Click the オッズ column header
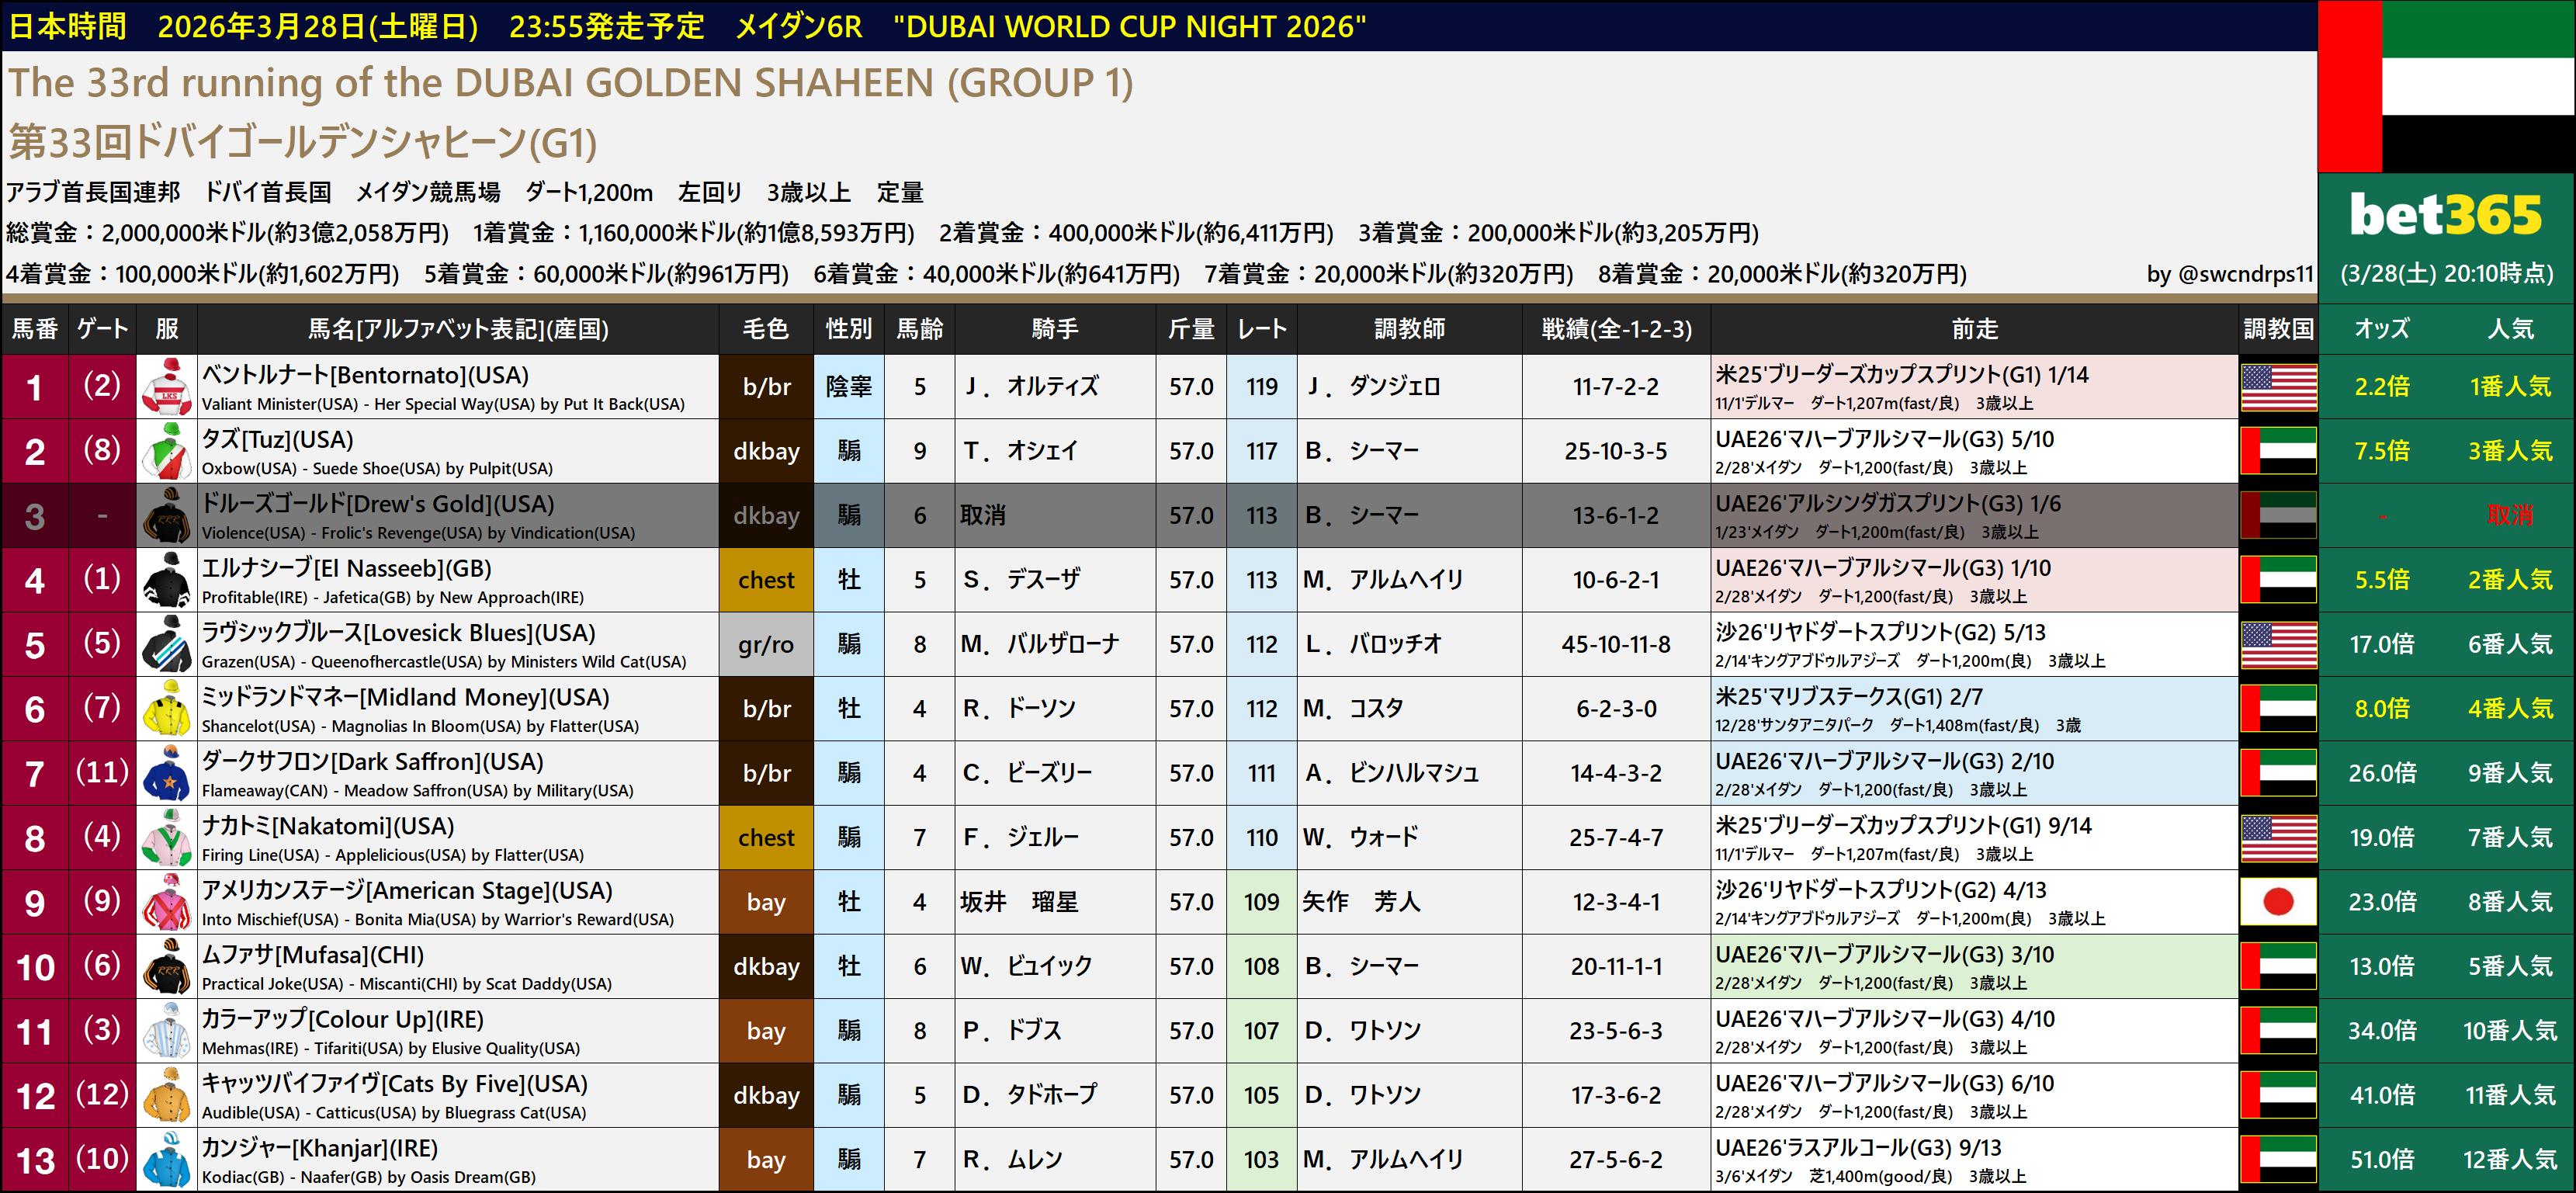2576x1193 pixels. (x=2382, y=329)
